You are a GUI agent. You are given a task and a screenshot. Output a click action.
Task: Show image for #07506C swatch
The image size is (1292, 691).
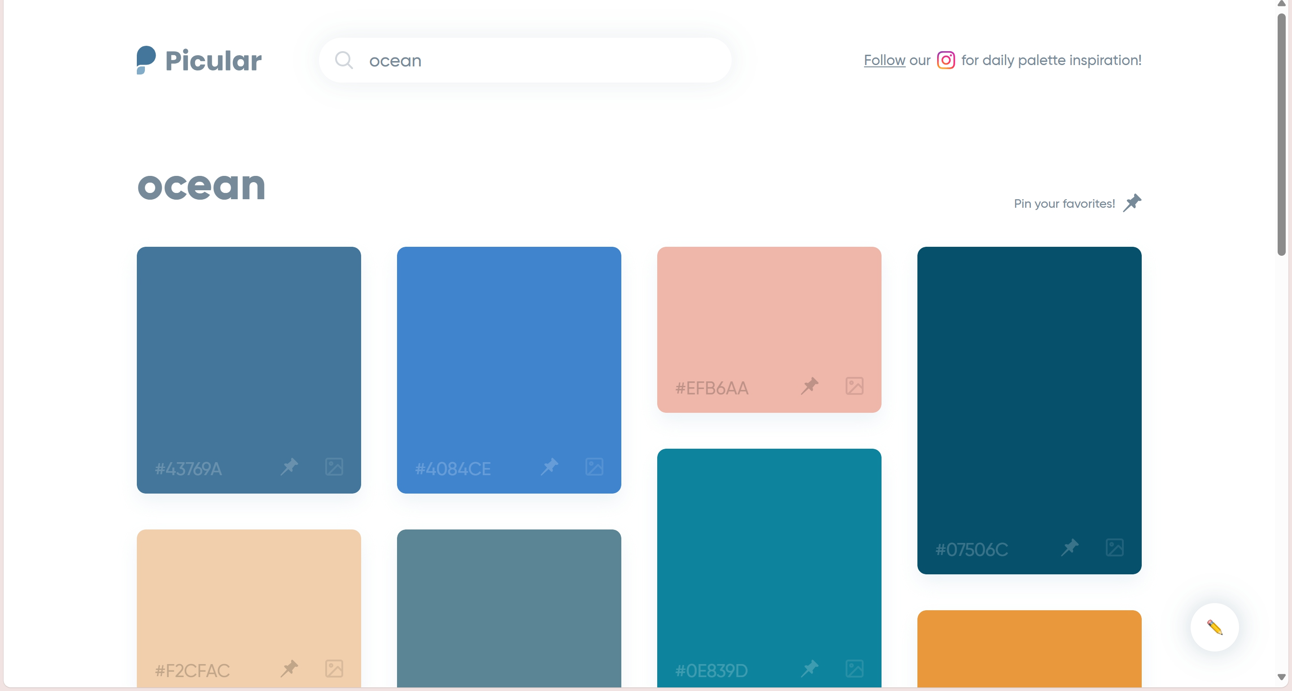(1114, 547)
